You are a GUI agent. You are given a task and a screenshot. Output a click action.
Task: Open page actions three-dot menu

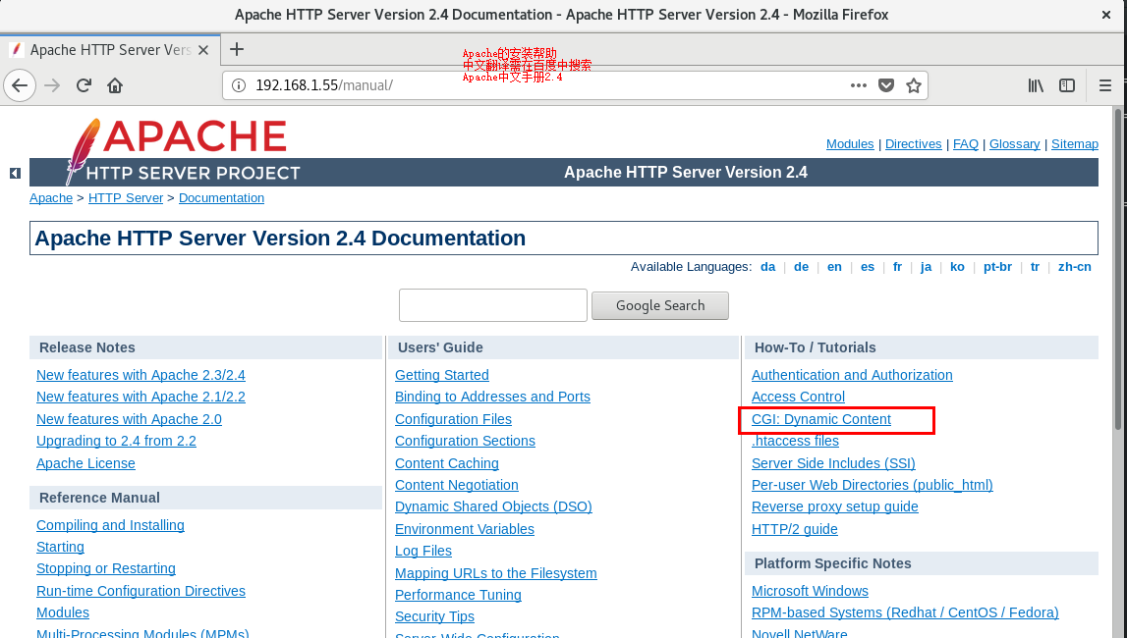click(x=858, y=85)
